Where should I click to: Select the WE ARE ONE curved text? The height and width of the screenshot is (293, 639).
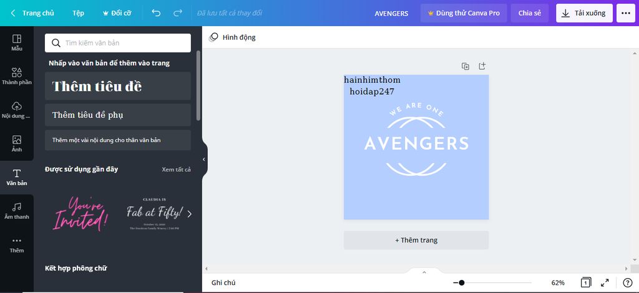coord(416,109)
